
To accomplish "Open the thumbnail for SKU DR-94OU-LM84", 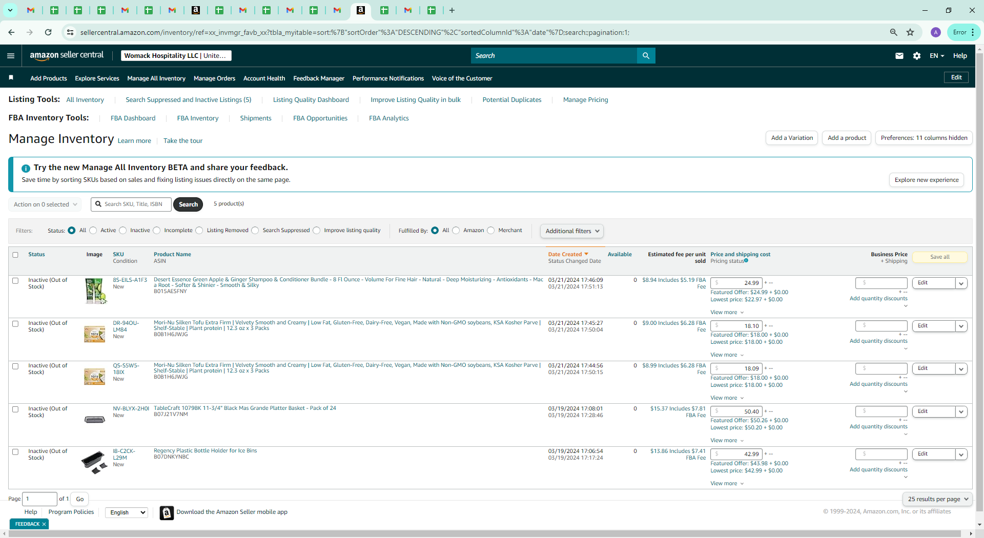I will [95, 334].
